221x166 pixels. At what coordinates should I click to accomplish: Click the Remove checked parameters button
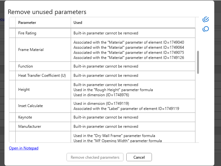[x=95, y=157]
